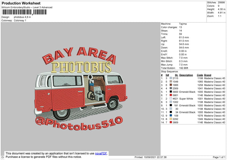Click the Machine value 'Tajima'

(x=183, y=24)
